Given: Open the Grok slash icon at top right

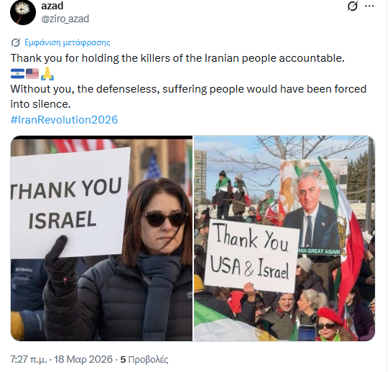Looking at the screenshot, I should coord(353,6).
